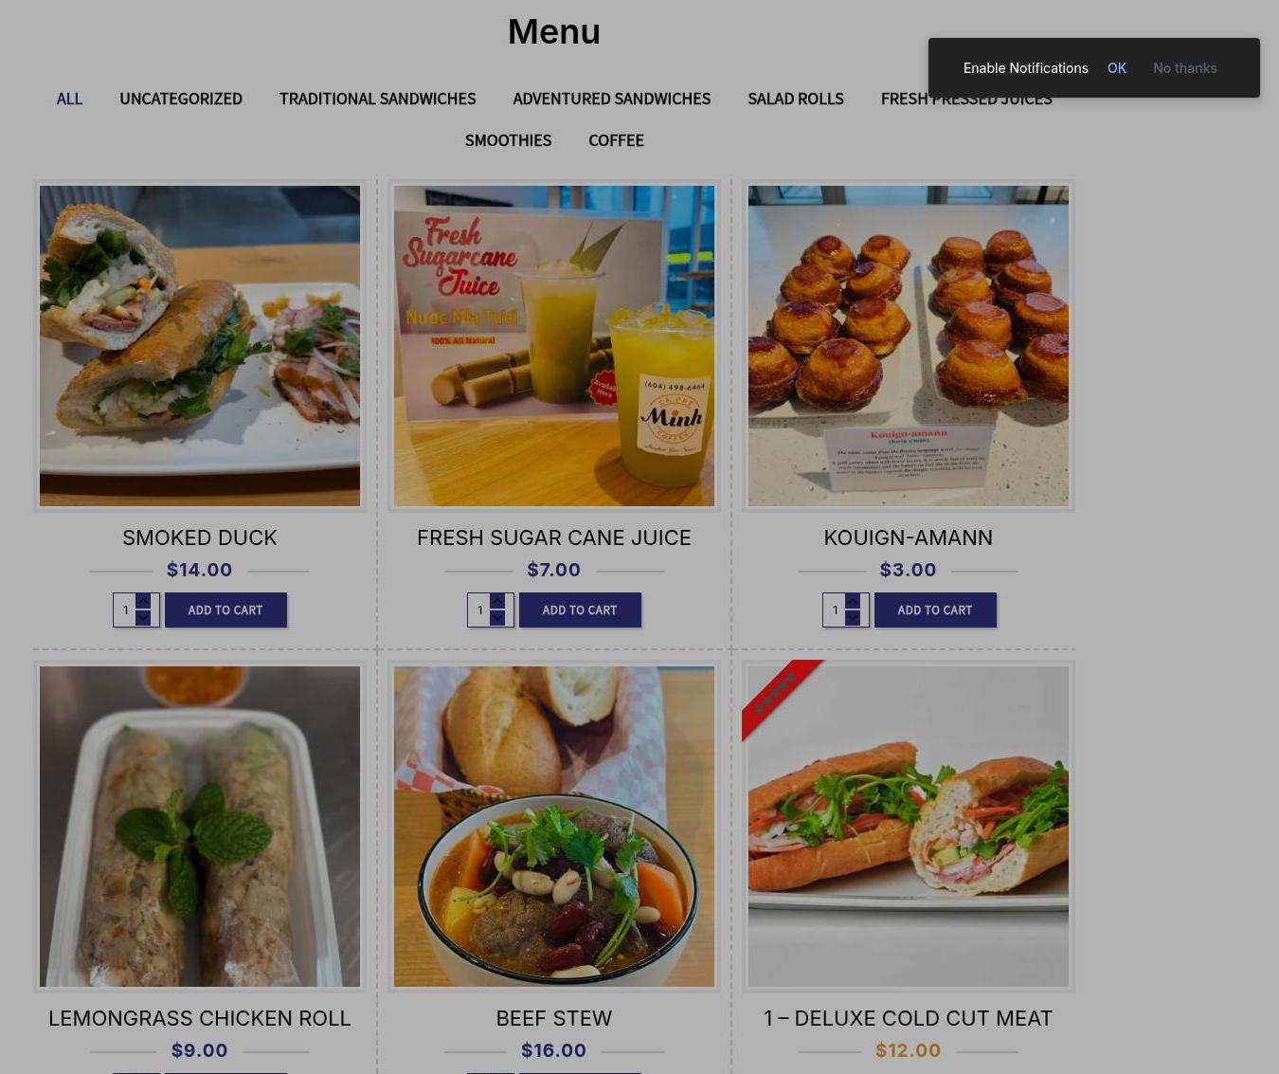
Task: Add Fresh Sugar Cane Juice to cart
Action: 580,610
